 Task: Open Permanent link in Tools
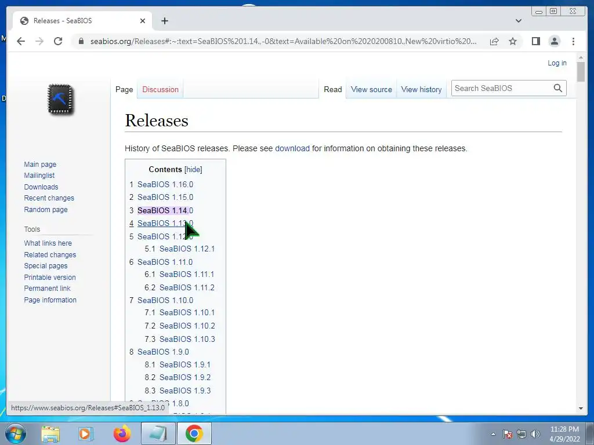tap(48, 289)
